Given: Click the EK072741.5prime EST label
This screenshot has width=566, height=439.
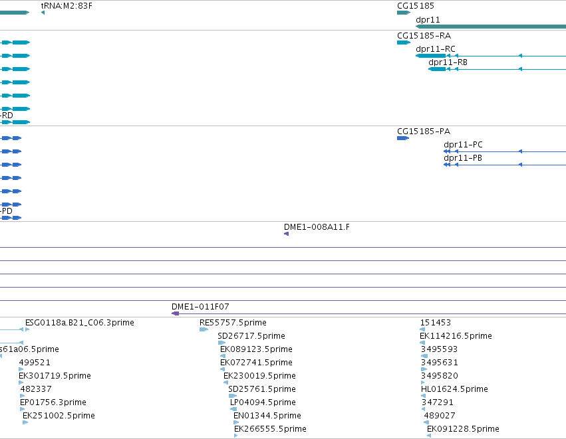Looking at the screenshot, I should (256, 363).
